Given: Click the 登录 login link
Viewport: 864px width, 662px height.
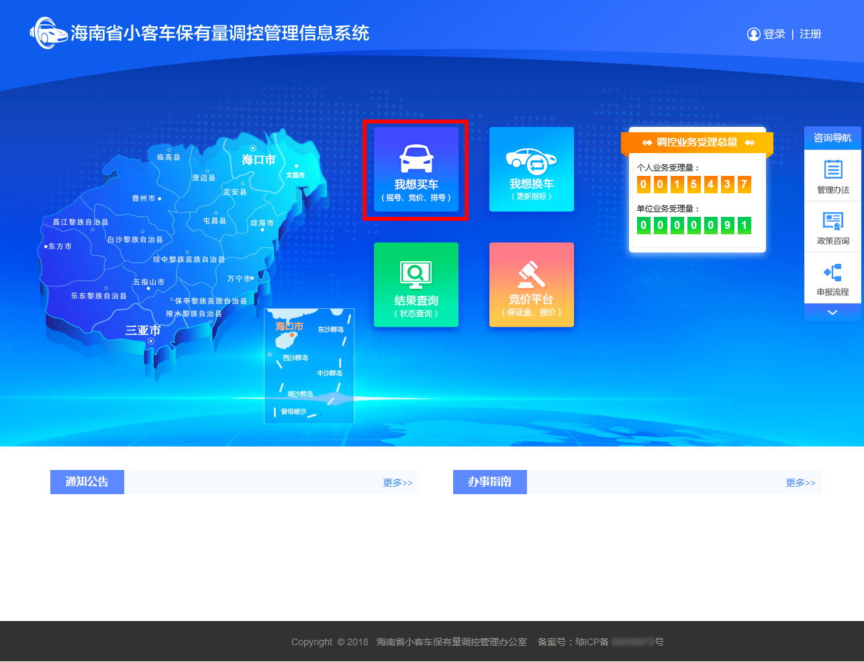Looking at the screenshot, I should point(774,34).
